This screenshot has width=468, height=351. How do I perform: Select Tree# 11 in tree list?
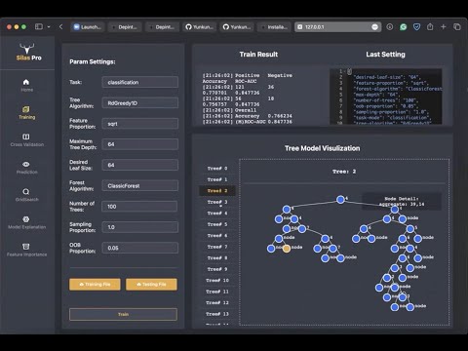217,292
